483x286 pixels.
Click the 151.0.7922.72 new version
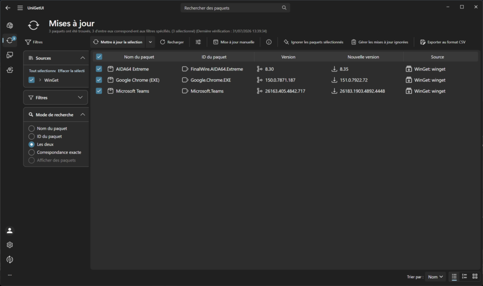point(353,80)
